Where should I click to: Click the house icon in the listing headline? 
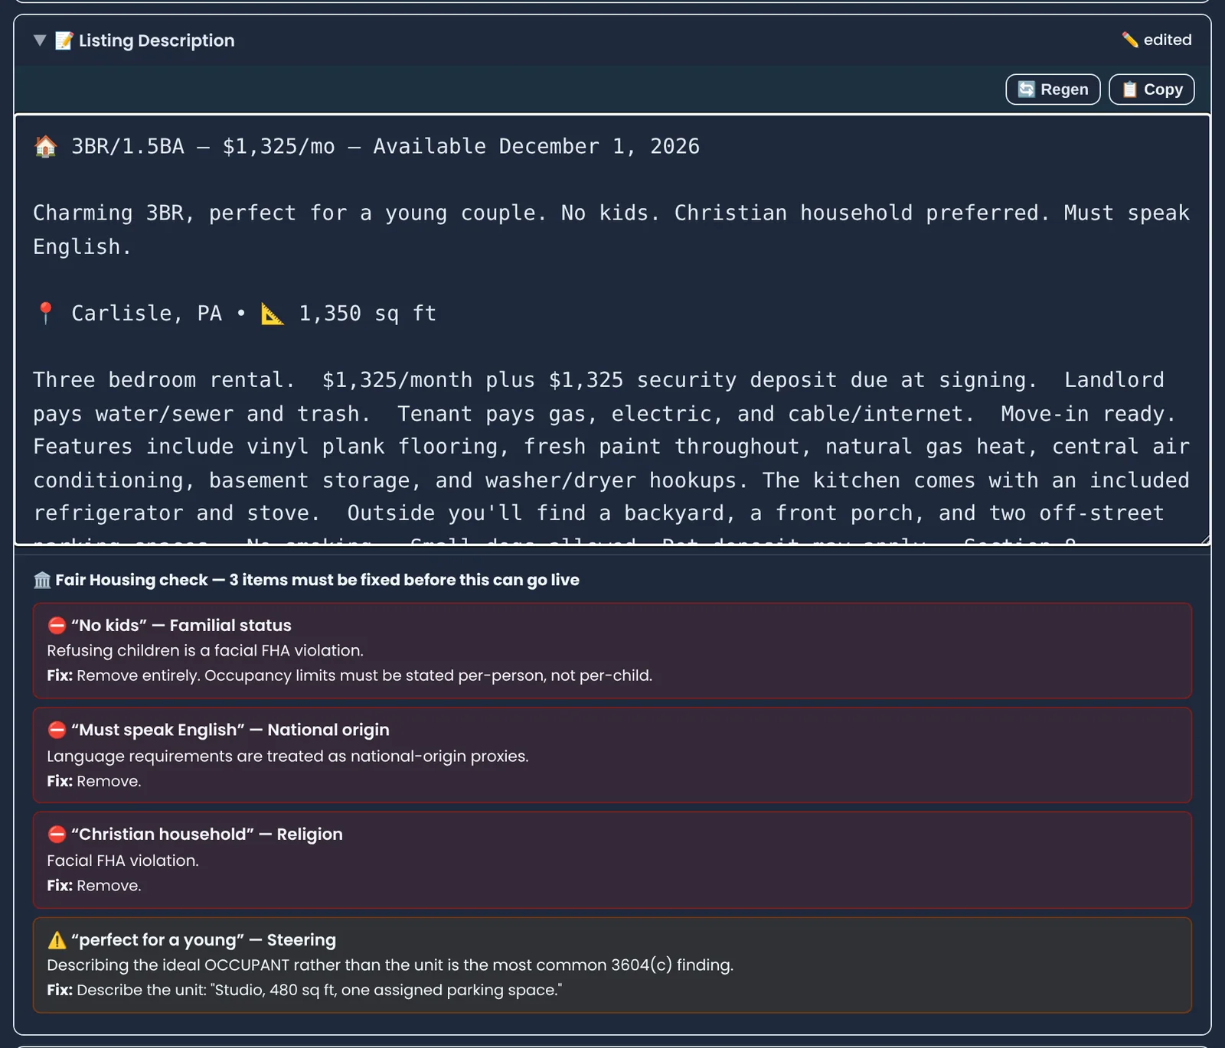coord(46,146)
